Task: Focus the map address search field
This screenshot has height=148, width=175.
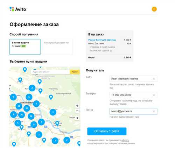Action: tap(50, 72)
